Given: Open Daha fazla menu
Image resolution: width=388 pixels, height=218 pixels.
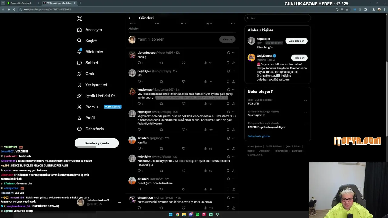Looking at the screenshot, I should tap(90, 129).
